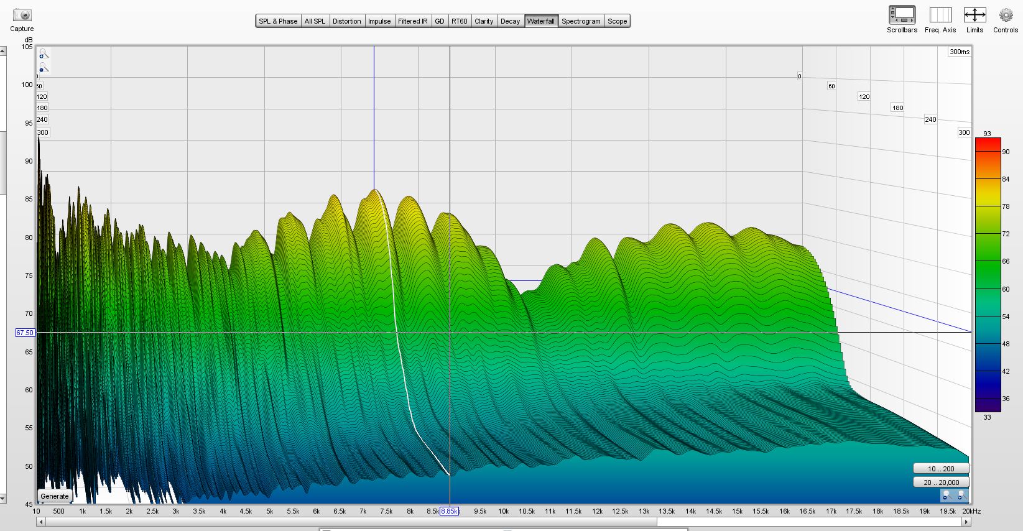This screenshot has width=1023, height=531.
Task: Open the All SPL tab
Action: (x=315, y=21)
